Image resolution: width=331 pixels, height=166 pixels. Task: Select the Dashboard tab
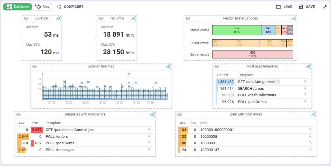(17, 6)
